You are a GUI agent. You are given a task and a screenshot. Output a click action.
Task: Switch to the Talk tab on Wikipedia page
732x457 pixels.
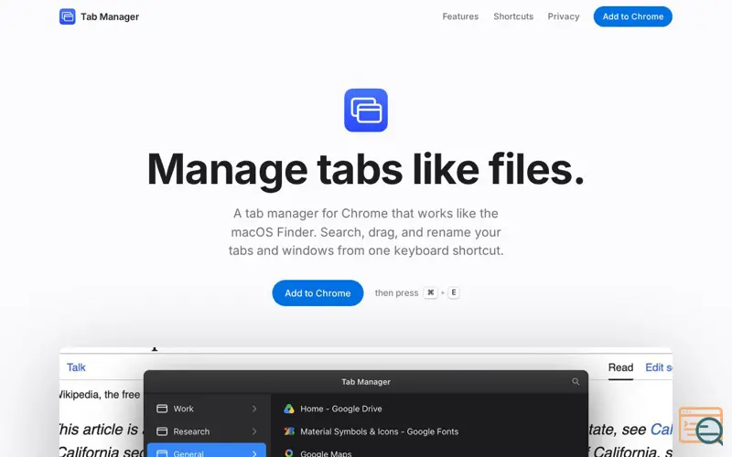pos(76,367)
